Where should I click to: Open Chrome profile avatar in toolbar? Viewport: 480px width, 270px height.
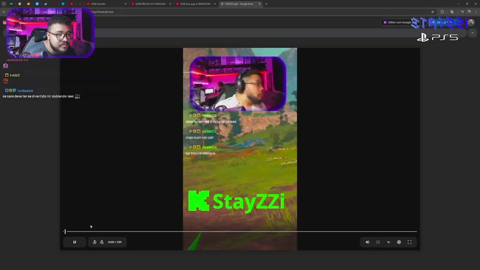(x=469, y=12)
